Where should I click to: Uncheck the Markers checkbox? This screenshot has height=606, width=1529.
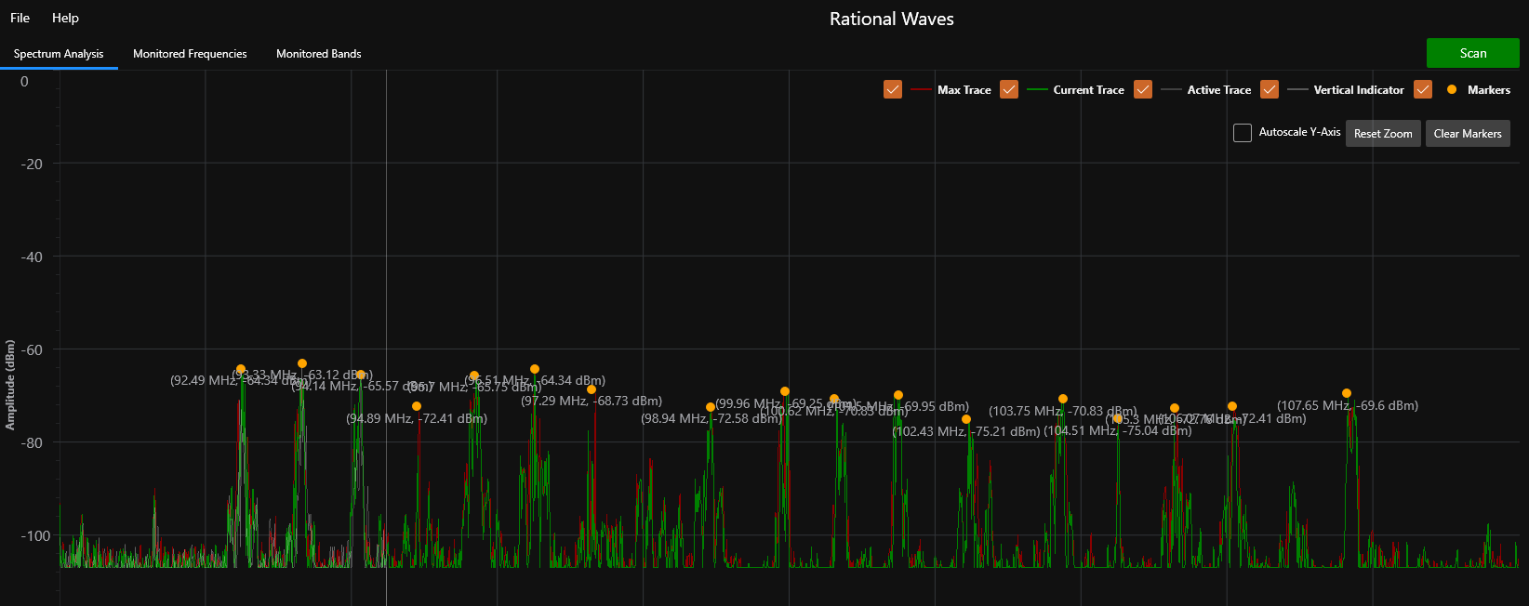(1423, 89)
